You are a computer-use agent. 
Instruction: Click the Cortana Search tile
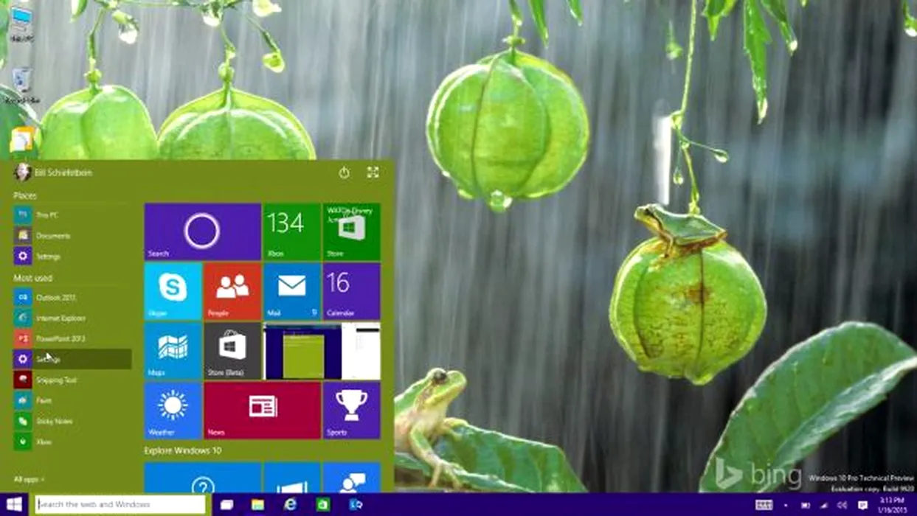[202, 231]
